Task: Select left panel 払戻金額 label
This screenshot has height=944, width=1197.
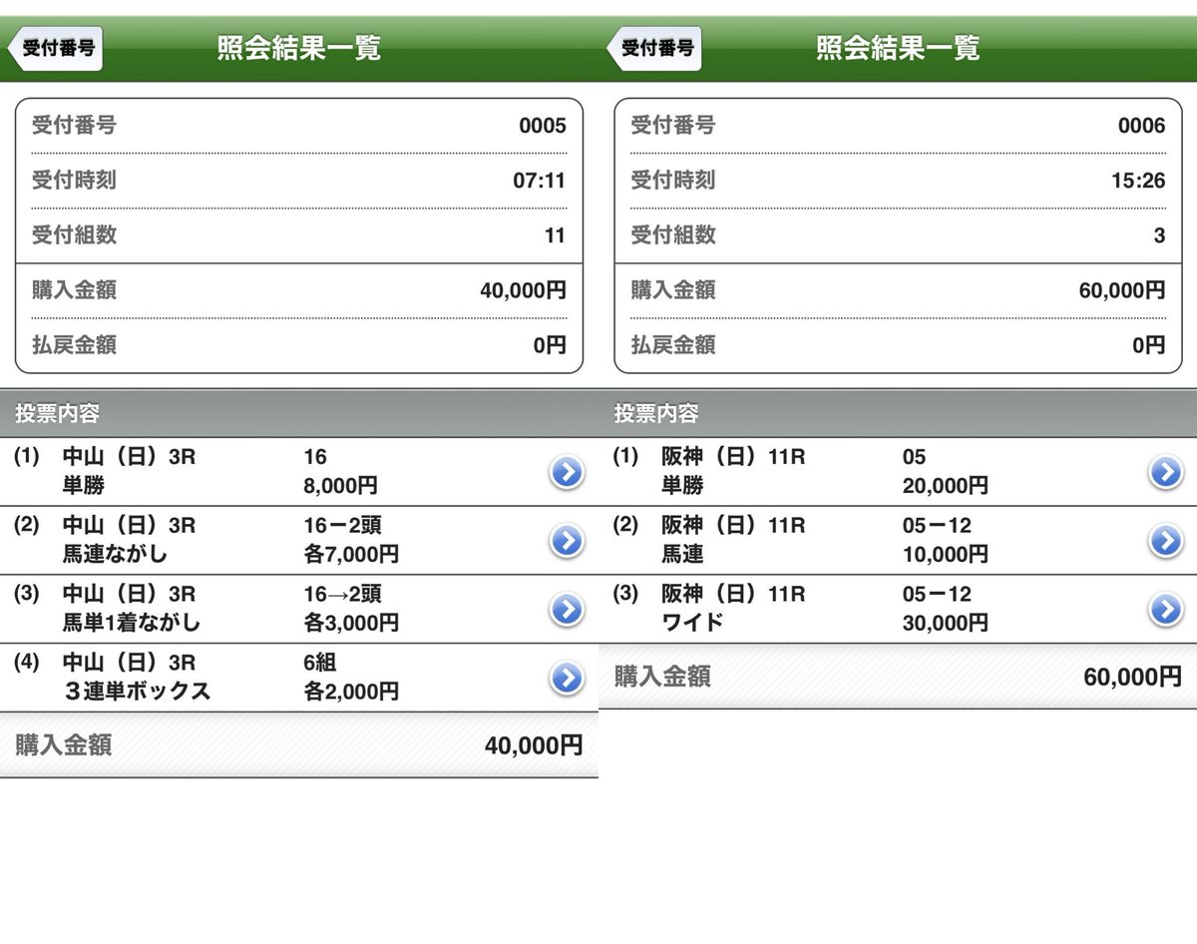Action: pyautogui.click(x=74, y=345)
